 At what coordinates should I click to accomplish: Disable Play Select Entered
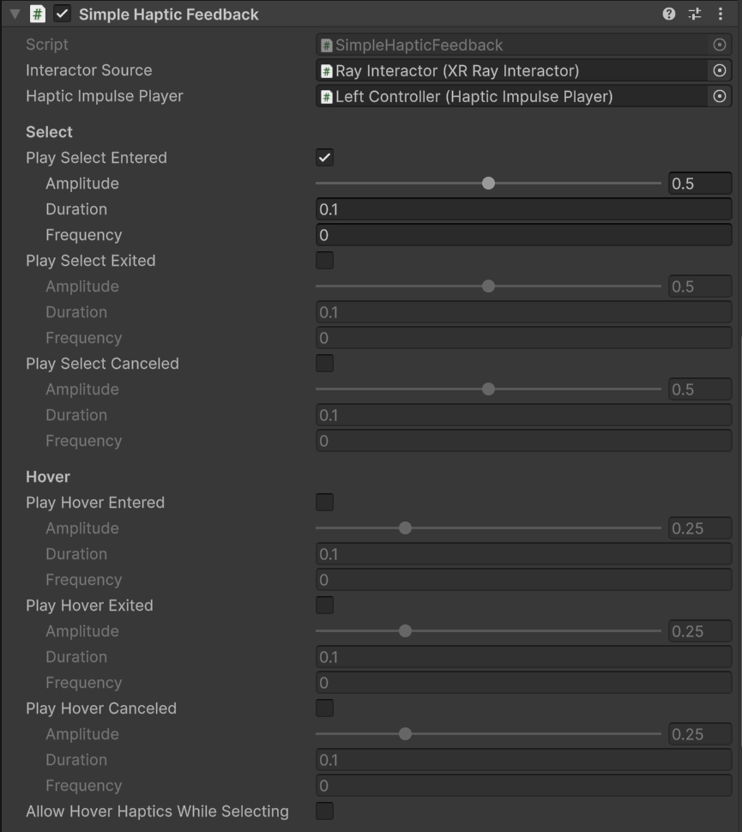(x=324, y=157)
